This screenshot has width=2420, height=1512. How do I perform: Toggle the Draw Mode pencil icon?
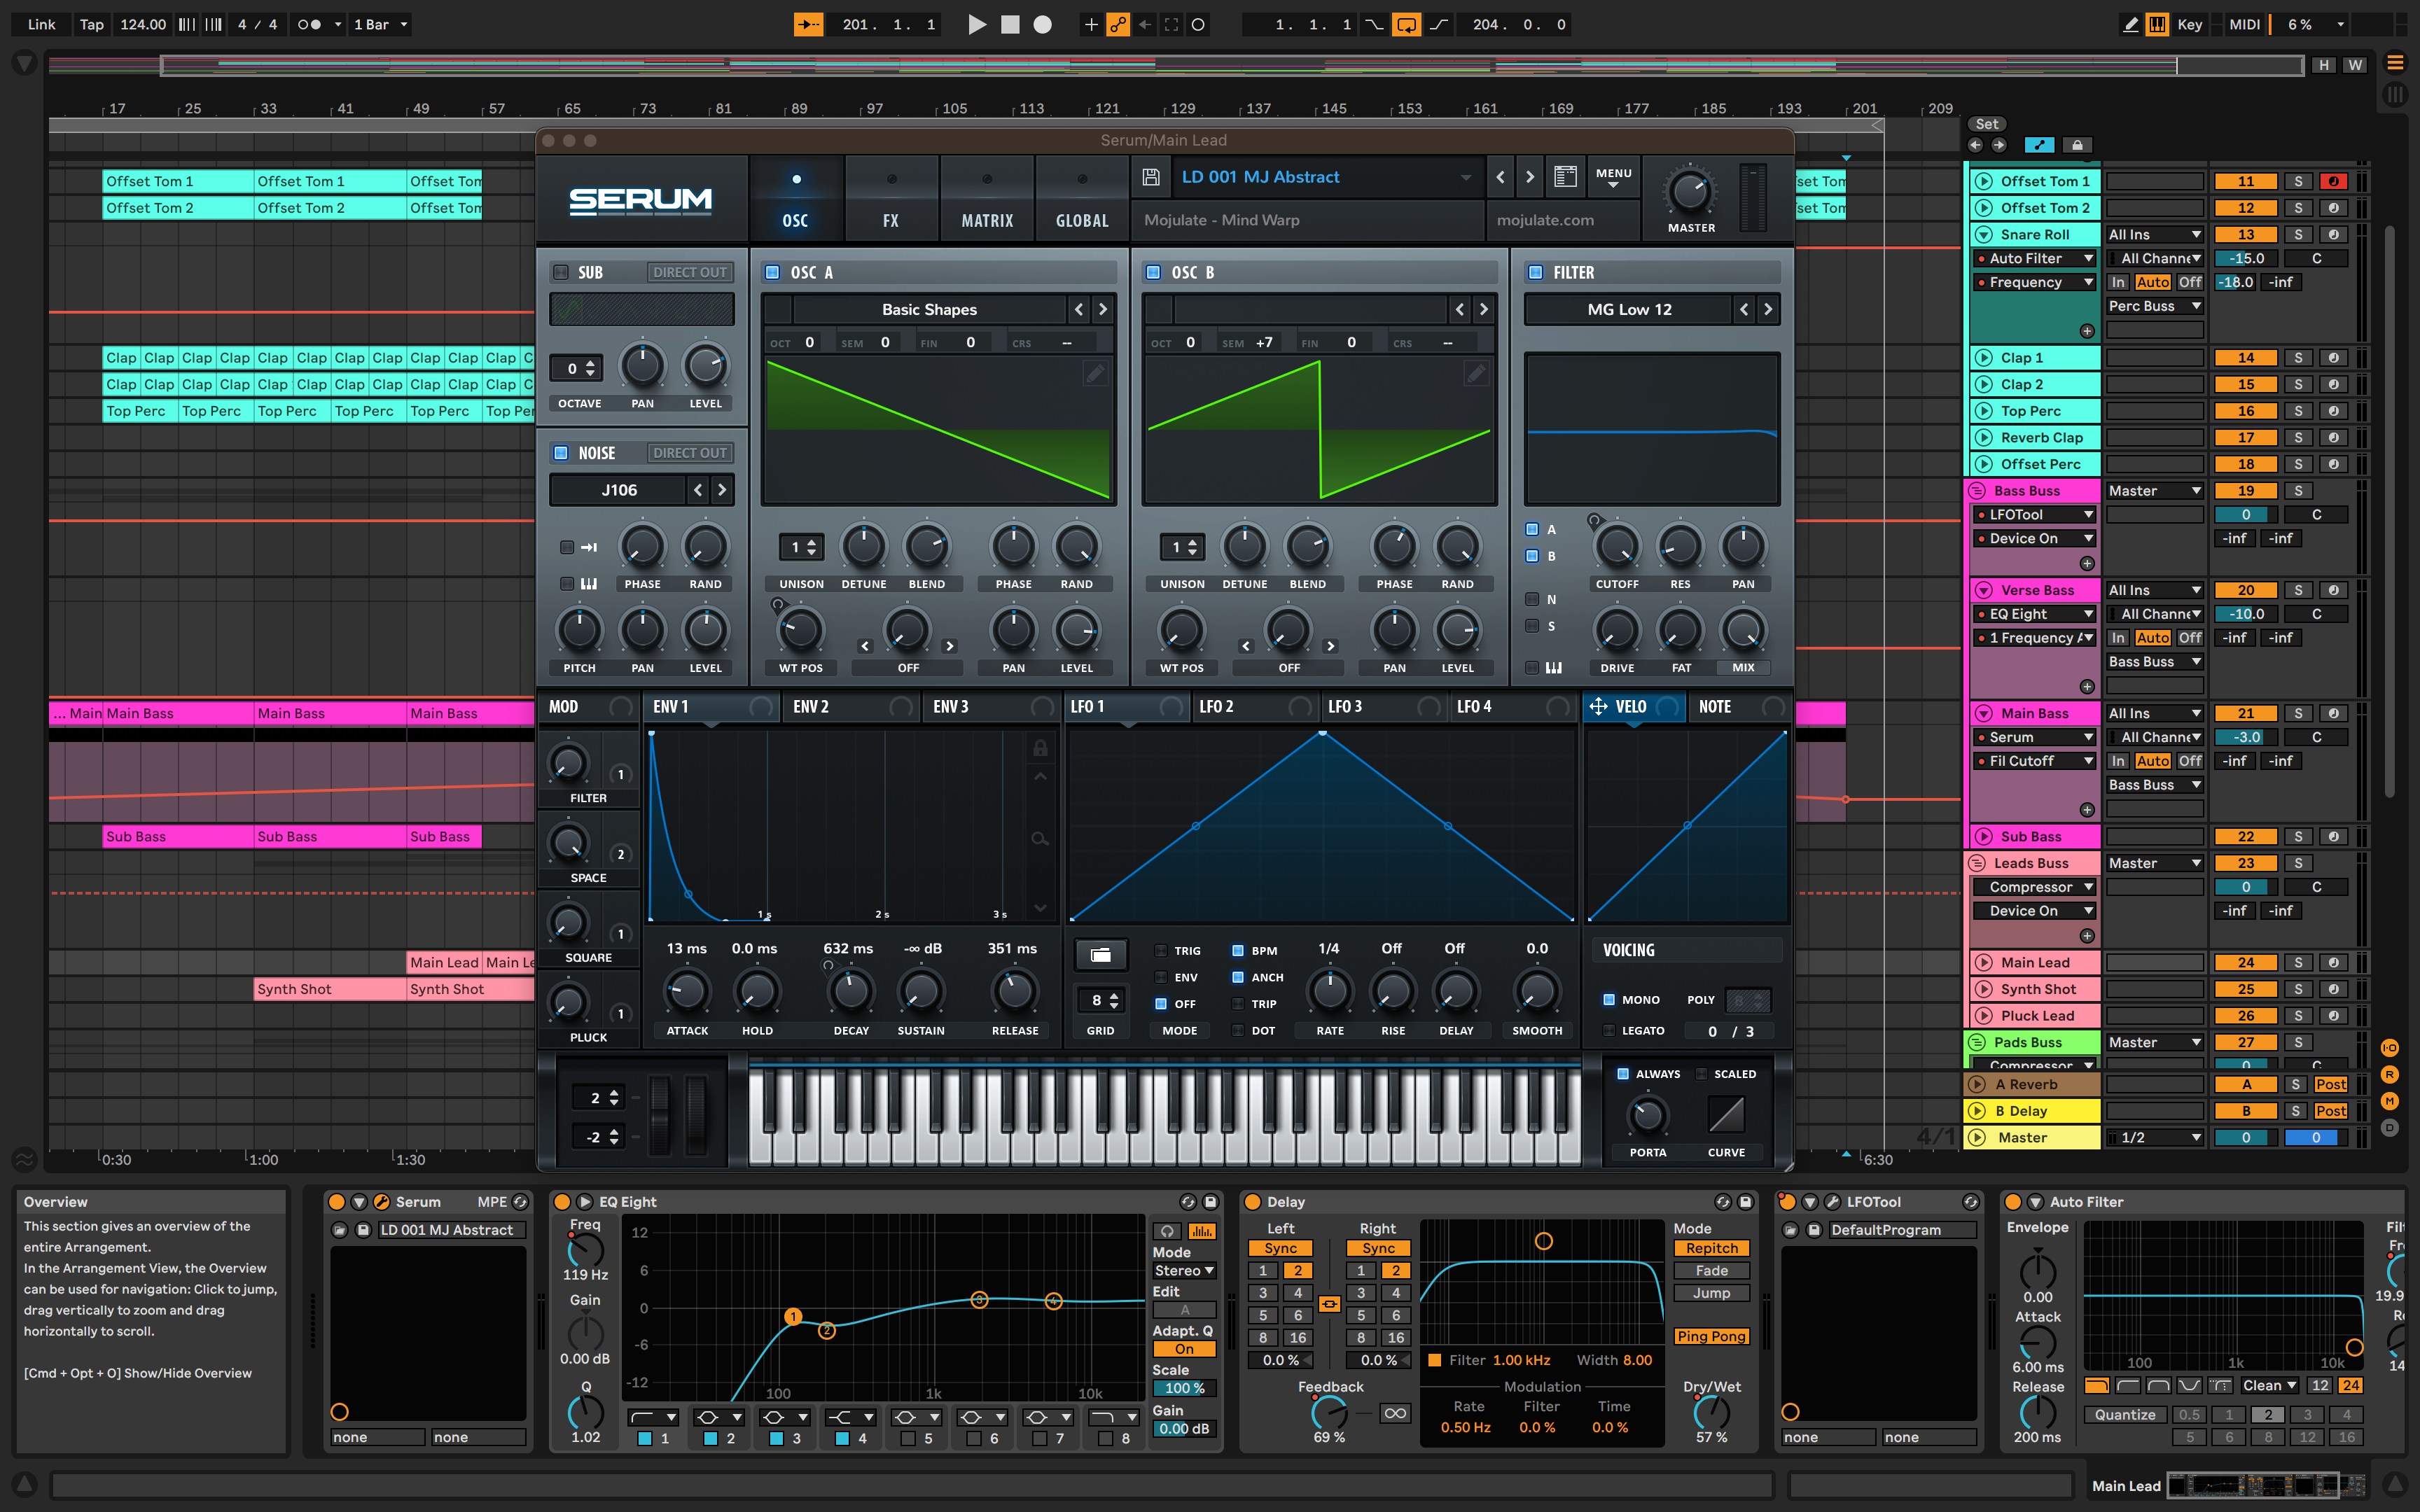click(x=2130, y=24)
